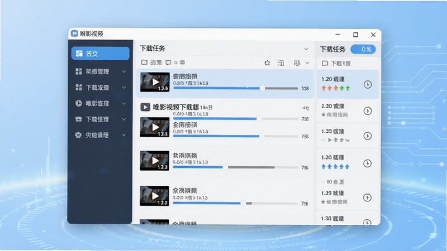
Task: Collapse the main 下载任务 header chevron
Action: (x=306, y=49)
